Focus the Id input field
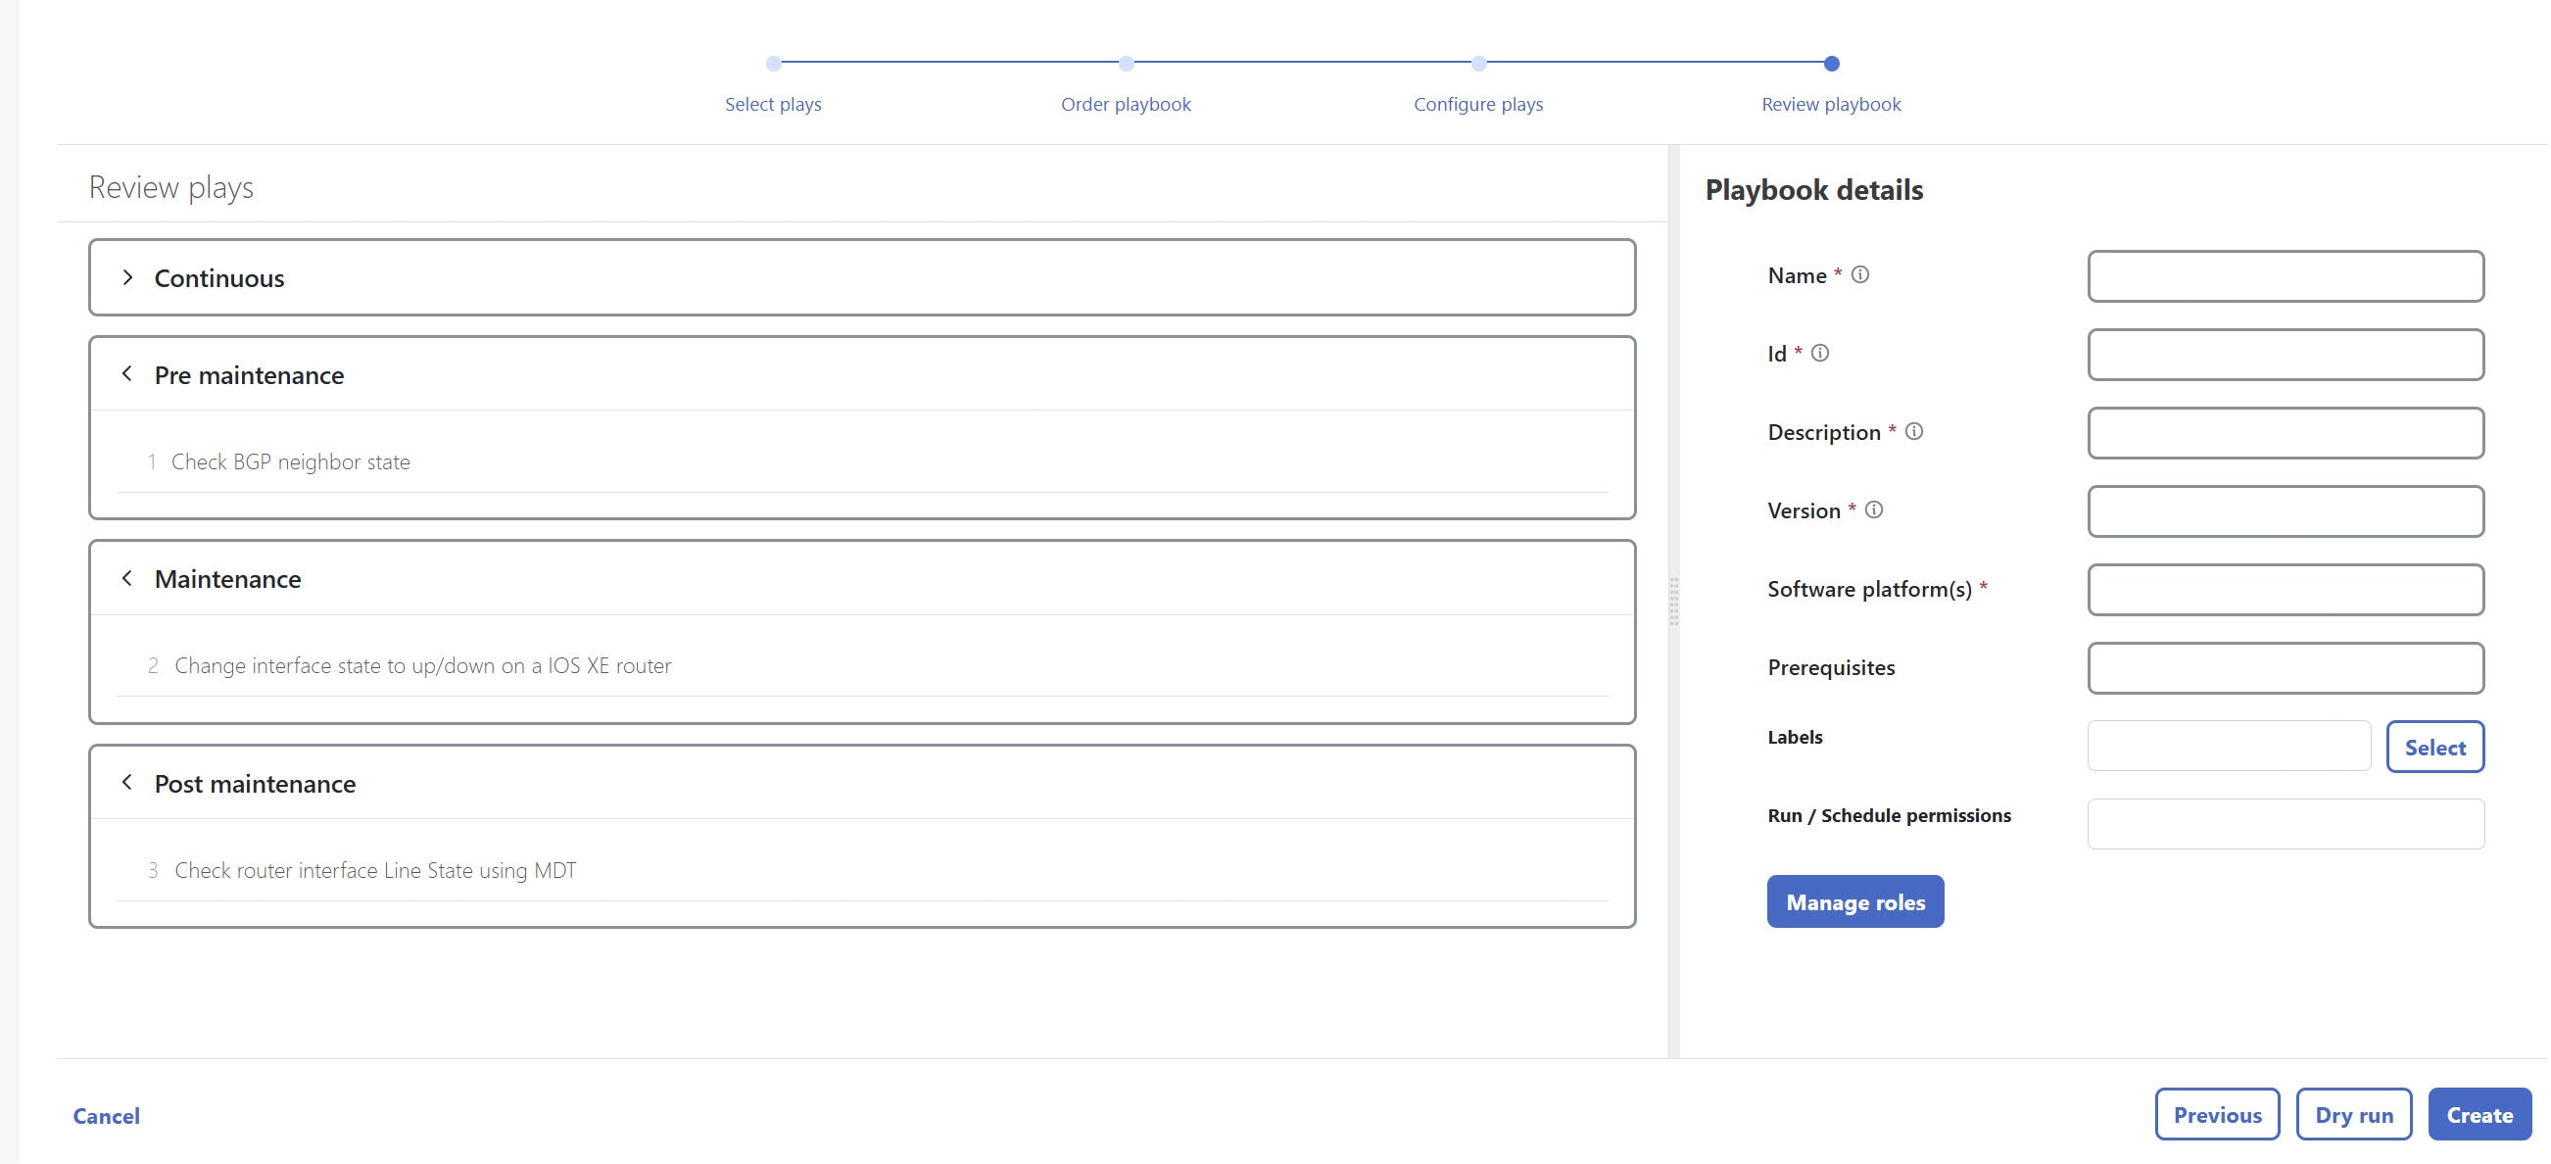Viewport: 2551px width, 1164px height. (x=2285, y=355)
